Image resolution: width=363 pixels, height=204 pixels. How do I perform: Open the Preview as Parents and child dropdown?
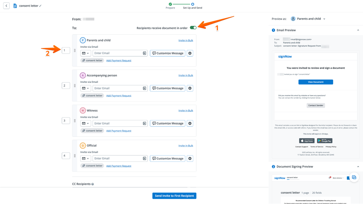(x=308, y=19)
